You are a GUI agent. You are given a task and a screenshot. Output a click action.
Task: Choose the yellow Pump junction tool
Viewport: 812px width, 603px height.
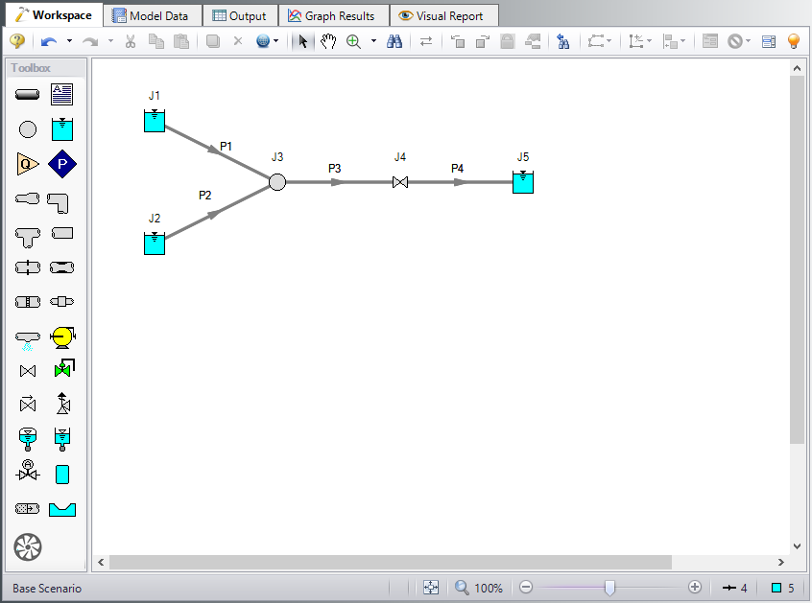[x=62, y=336]
